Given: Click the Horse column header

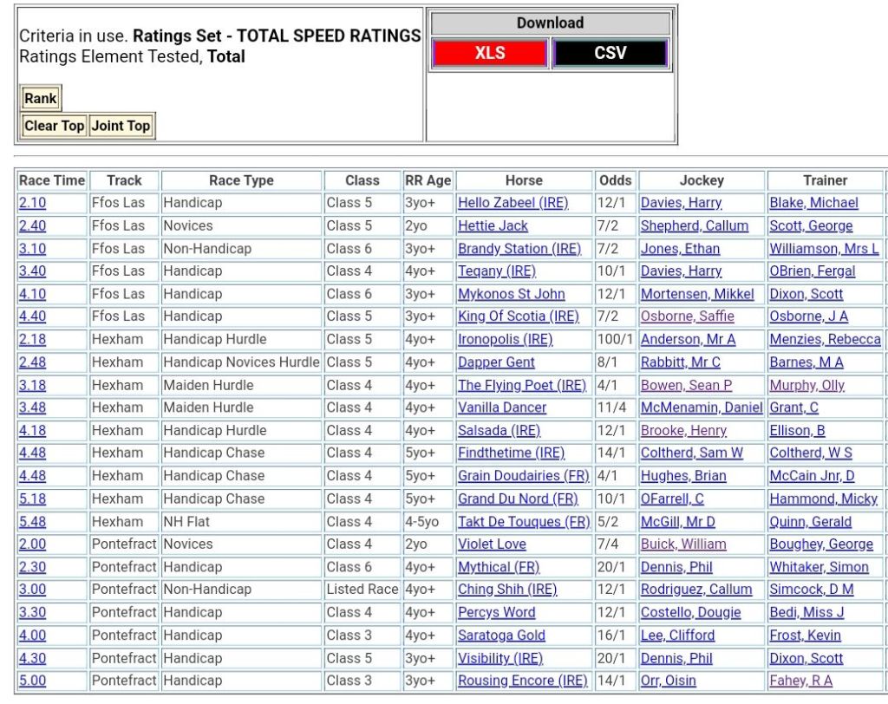Looking at the screenshot, I should [524, 180].
